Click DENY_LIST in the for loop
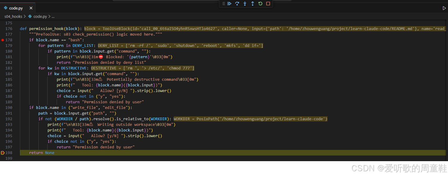This screenshot has height=176, width=448. 83,45
